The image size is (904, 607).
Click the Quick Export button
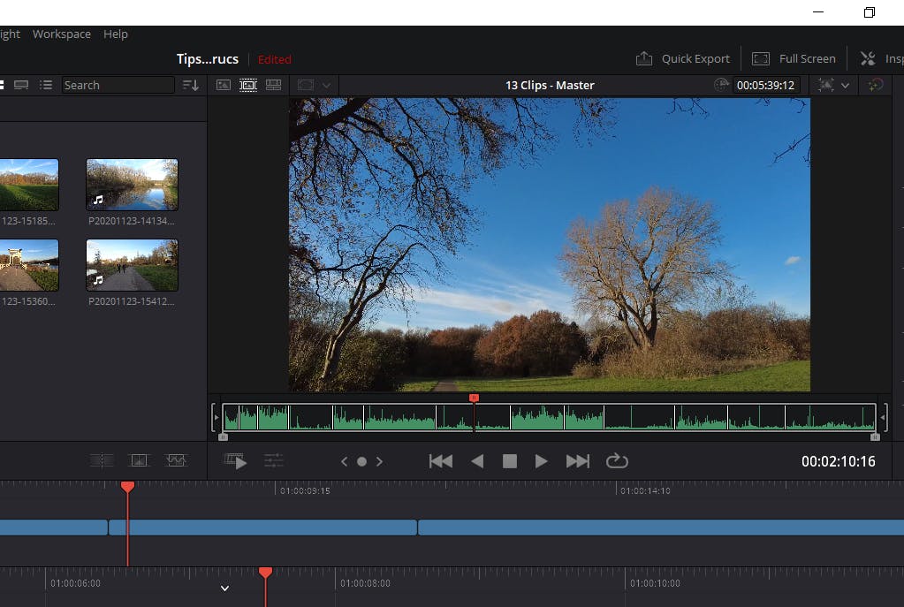click(682, 59)
